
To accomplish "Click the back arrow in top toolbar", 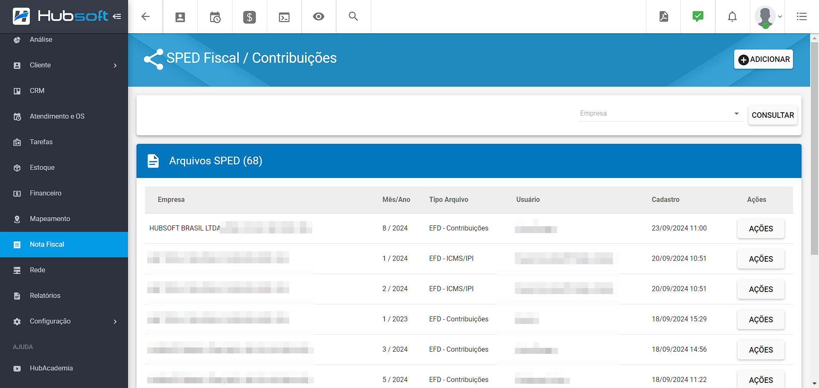I will [x=145, y=17].
